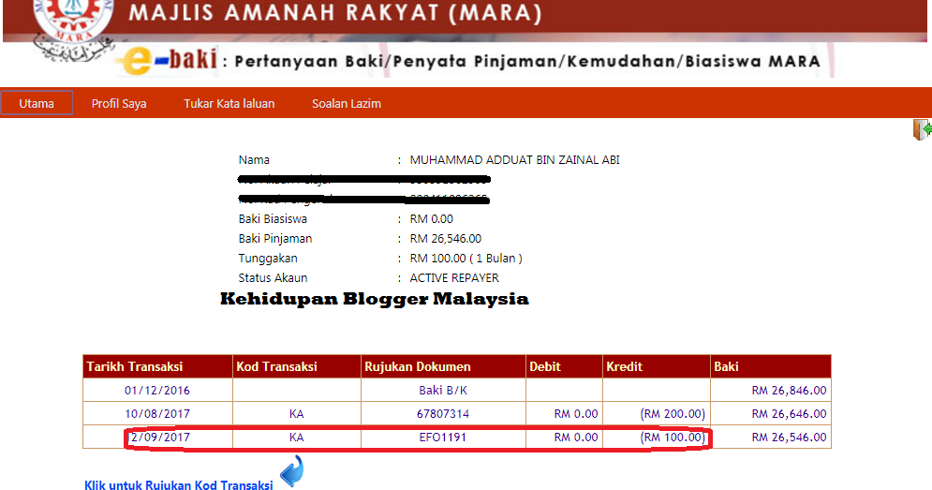Click the Status Akaun label
932x490 pixels.
coord(273,277)
